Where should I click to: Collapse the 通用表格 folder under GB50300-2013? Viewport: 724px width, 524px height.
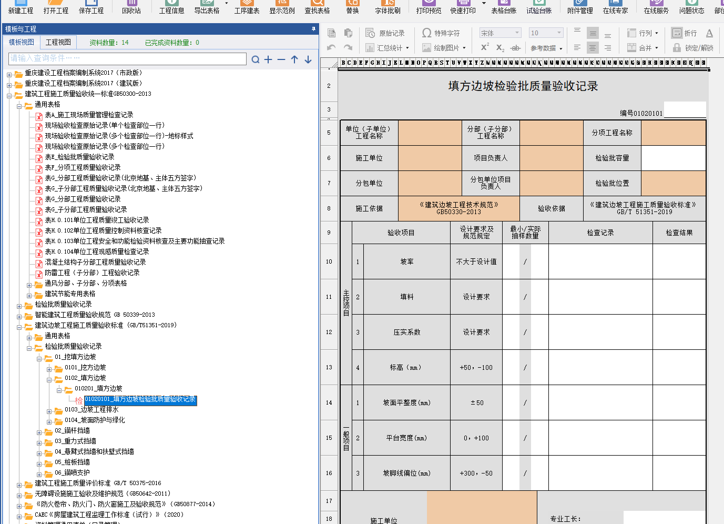click(19, 106)
